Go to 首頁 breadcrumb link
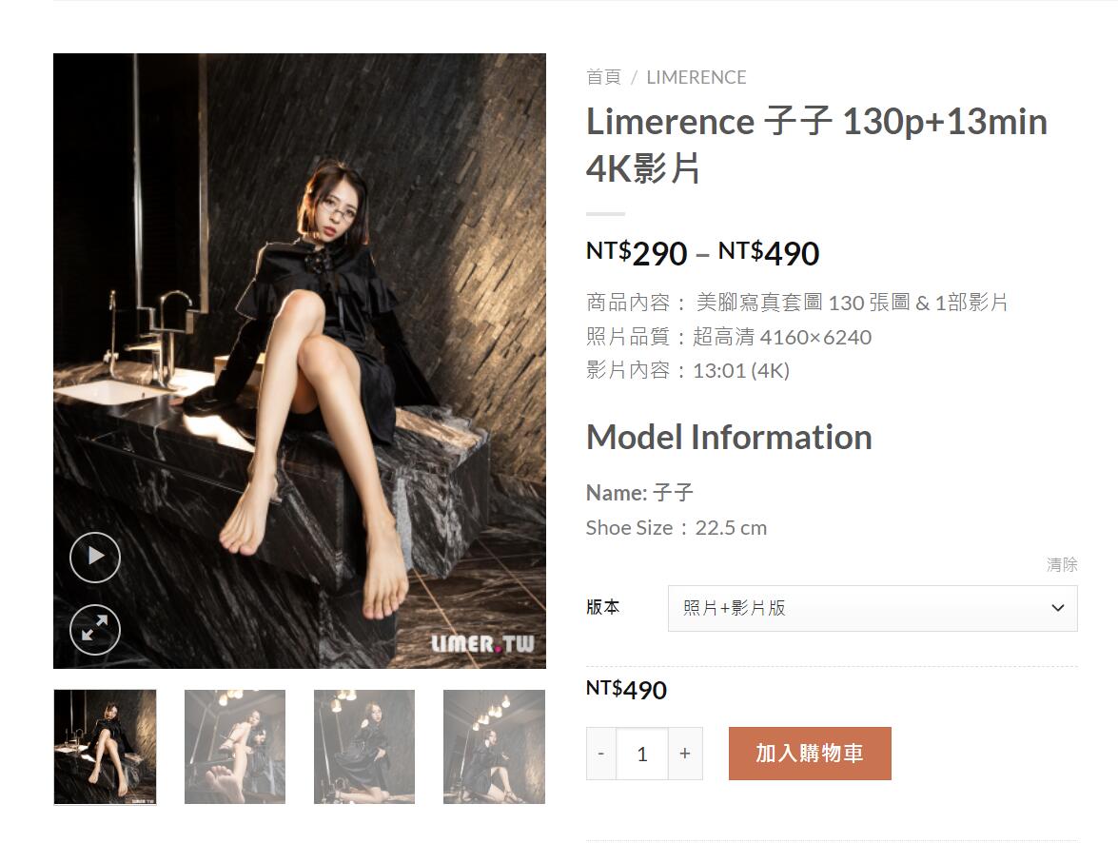 pos(603,77)
